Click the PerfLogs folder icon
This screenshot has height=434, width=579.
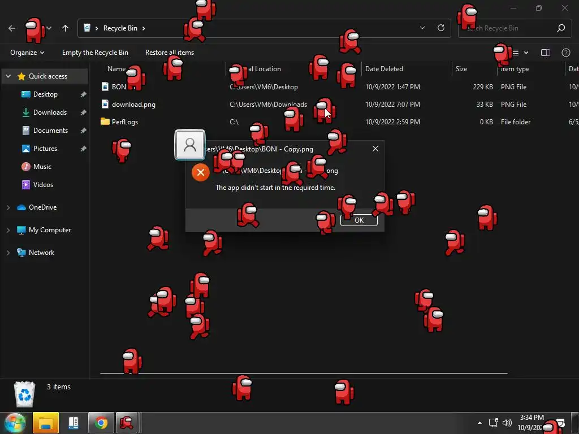(105, 121)
